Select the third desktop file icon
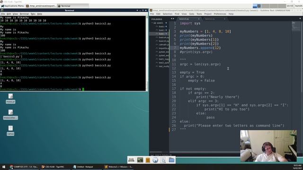 coord(10,131)
